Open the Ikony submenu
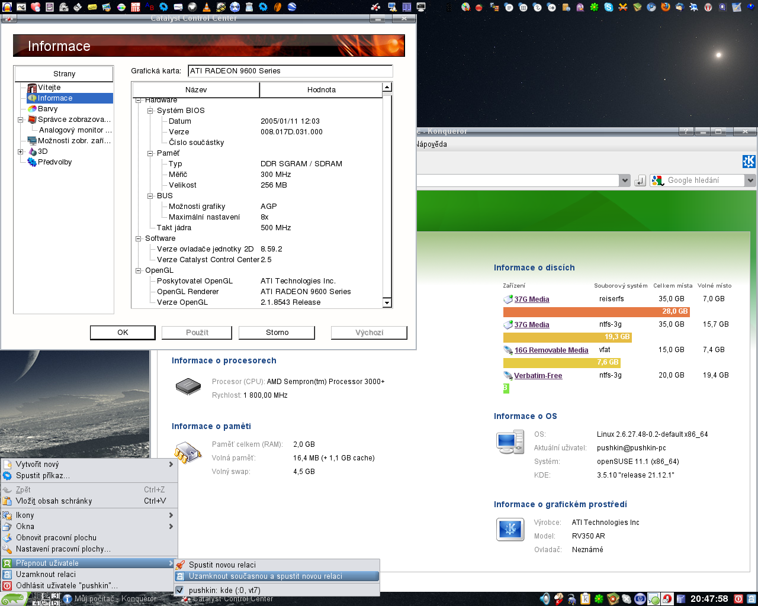Screen dimensions: 758x606 (x=89, y=515)
